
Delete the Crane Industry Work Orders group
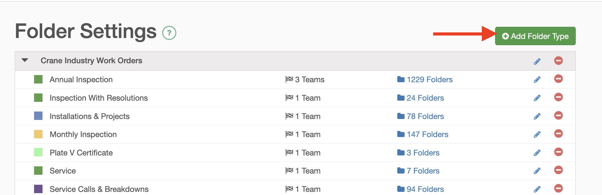click(558, 60)
